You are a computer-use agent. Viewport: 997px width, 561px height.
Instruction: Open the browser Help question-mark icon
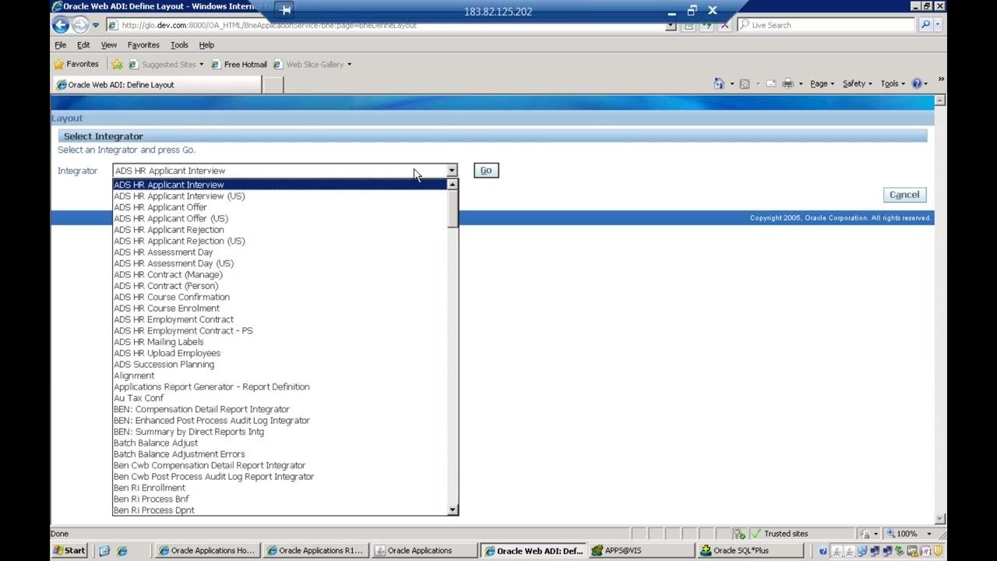[x=917, y=83]
